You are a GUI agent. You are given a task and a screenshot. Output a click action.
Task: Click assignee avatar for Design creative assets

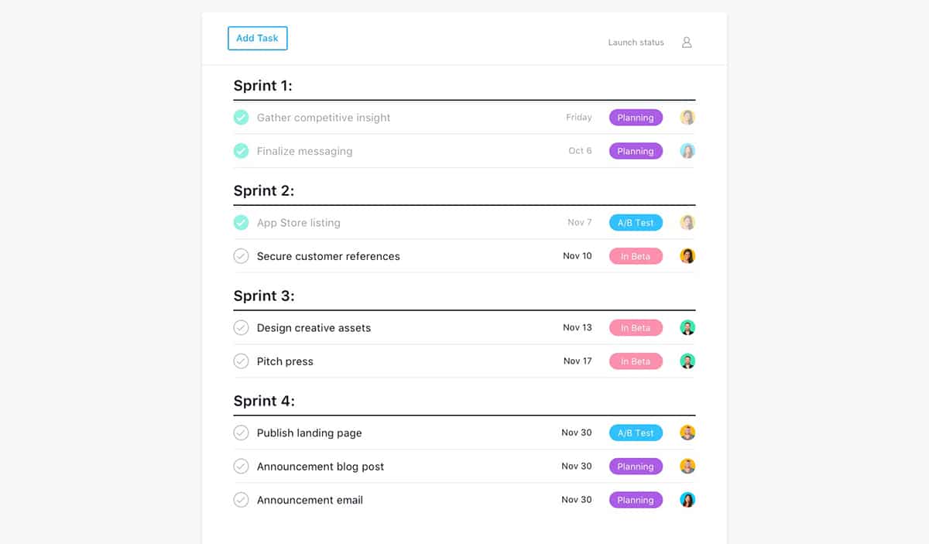(687, 328)
